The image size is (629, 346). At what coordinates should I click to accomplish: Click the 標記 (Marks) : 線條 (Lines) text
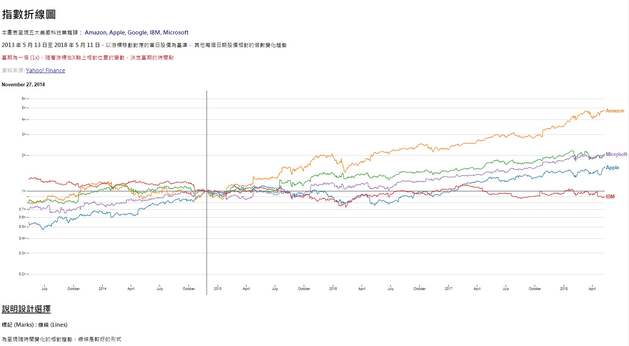[x=34, y=325]
